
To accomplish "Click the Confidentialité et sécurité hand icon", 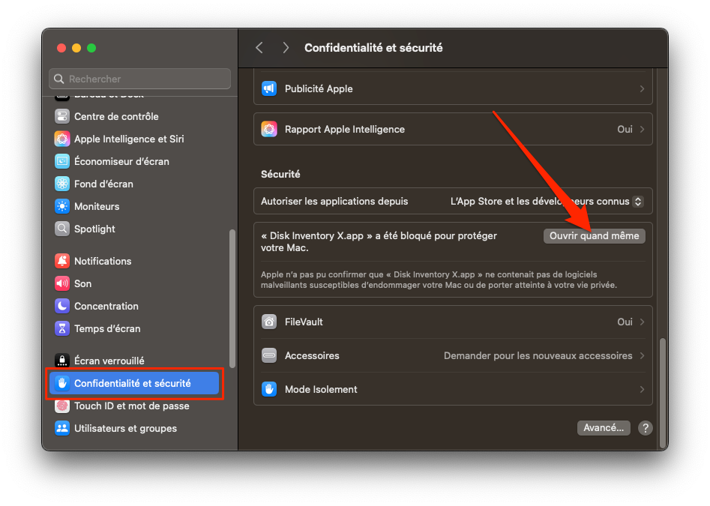I will coord(62,383).
